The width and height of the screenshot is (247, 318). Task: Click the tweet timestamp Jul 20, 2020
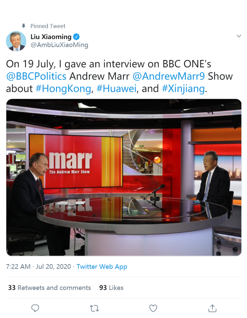pyautogui.click(x=53, y=266)
